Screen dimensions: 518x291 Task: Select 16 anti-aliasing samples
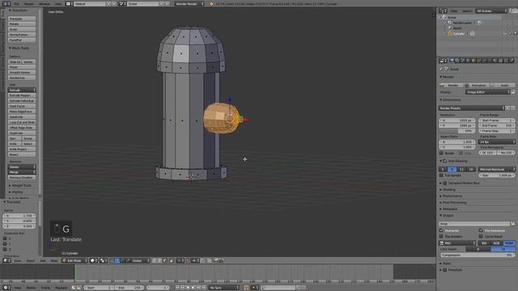(471, 169)
